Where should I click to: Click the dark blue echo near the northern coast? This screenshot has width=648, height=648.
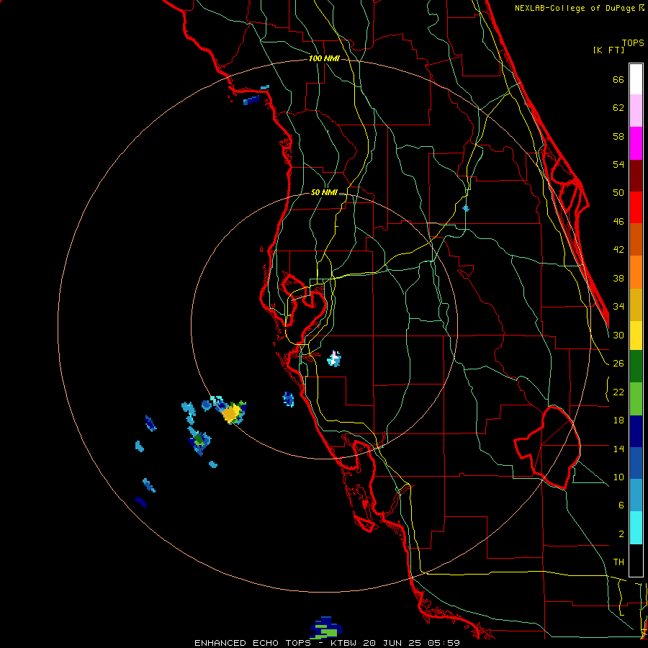pos(251,100)
